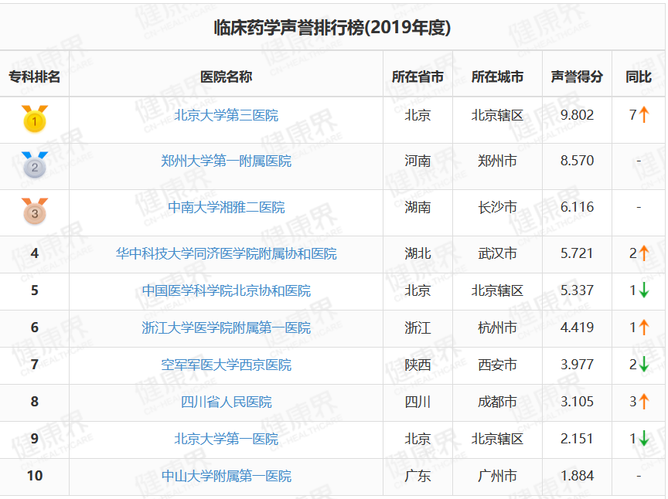Click the green down arrow in the 5.337 row
The height and width of the screenshot is (499, 668).
(x=644, y=290)
